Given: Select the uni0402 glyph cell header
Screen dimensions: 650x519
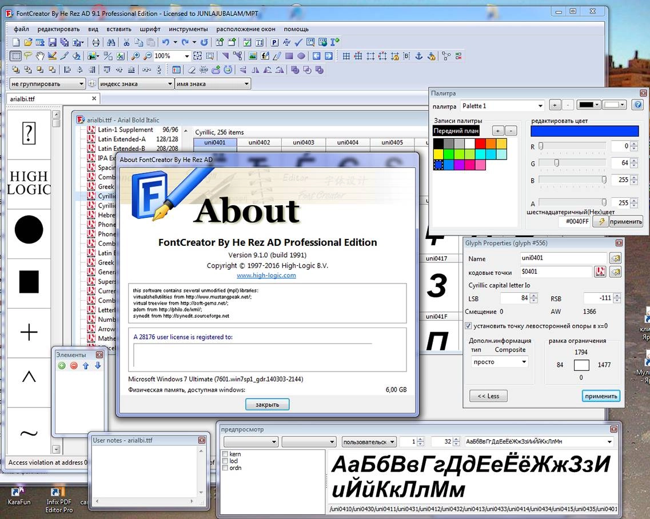Looking at the screenshot, I should (x=259, y=142).
